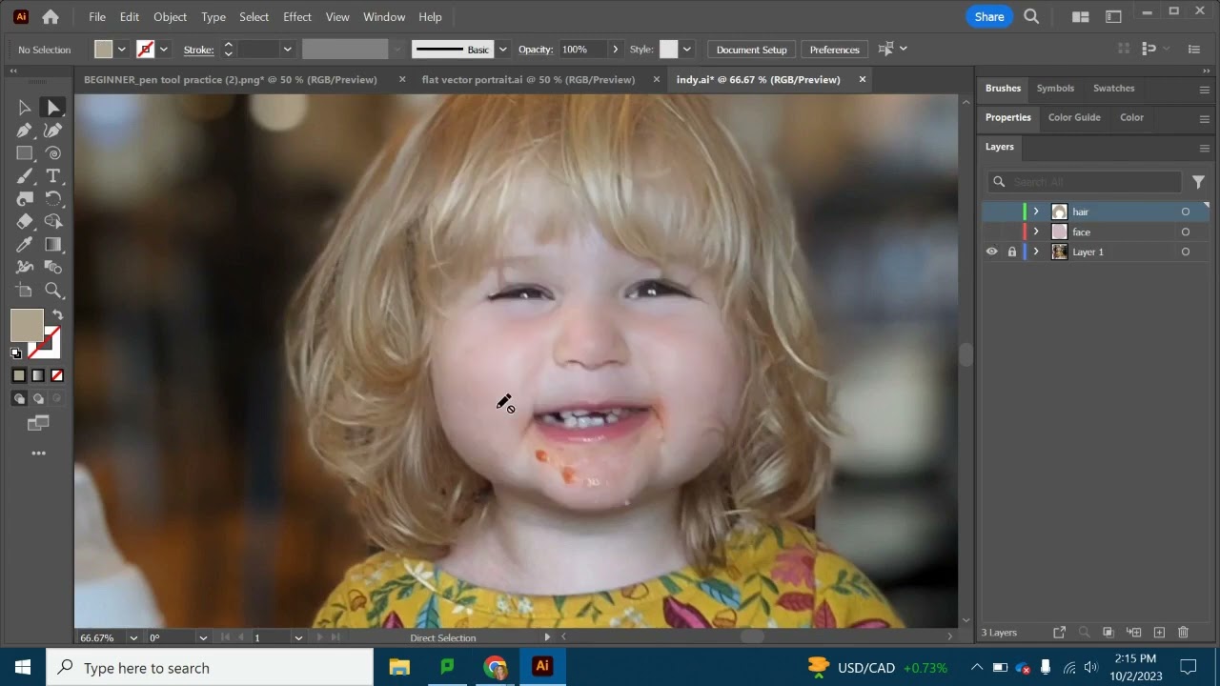
Task: Switch to the Color Guide tab
Action: [x=1074, y=117]
